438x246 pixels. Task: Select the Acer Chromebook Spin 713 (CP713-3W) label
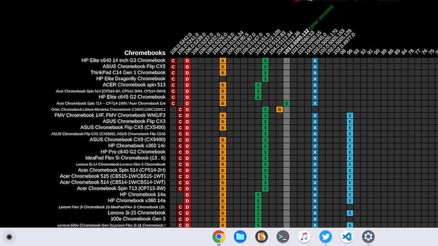(121, 188)
